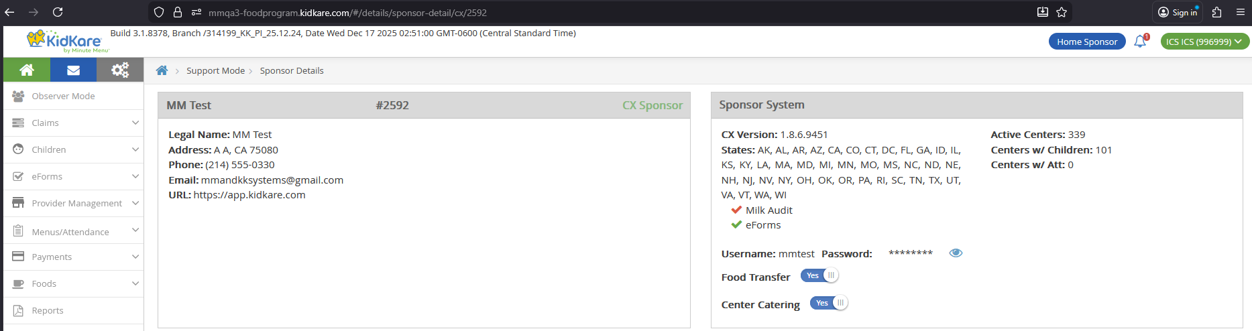Open the browser hamburger menu
The image size is (1252, 331).
tap(1241, 12)
